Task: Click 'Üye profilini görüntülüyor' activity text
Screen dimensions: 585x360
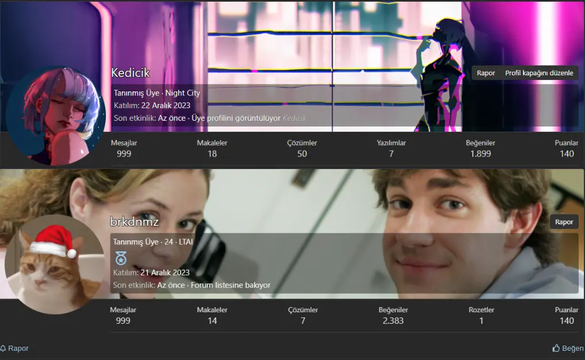Action: point(236,118)
